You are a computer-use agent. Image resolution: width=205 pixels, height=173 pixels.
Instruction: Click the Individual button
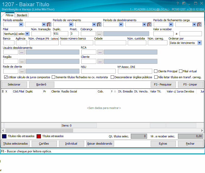[71, 144]
